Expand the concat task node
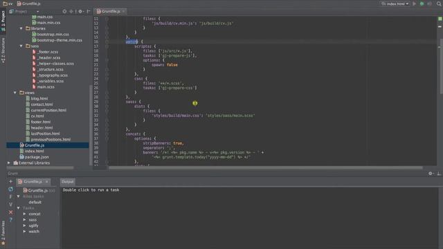The height and width of the screenshot is (249, 443). pos(25,214)
